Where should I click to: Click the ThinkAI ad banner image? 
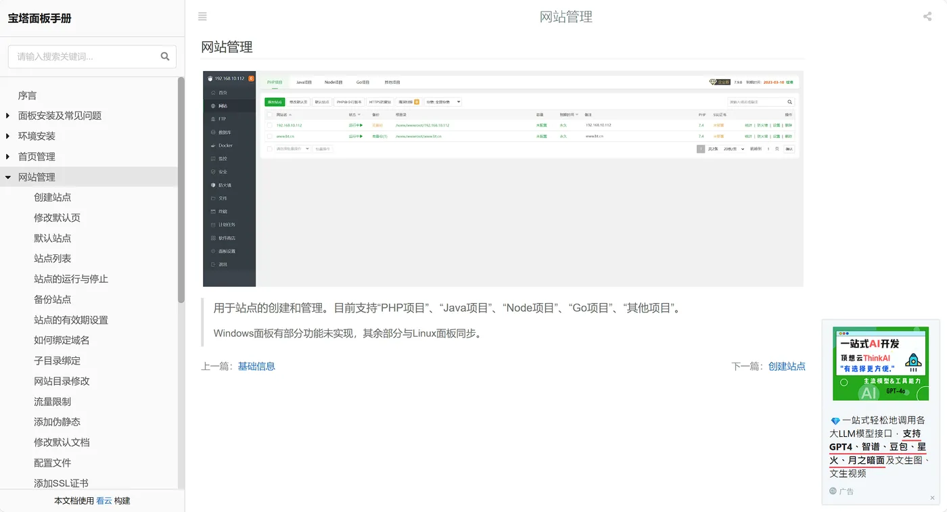pyautogui.click(x=881, y=364)
